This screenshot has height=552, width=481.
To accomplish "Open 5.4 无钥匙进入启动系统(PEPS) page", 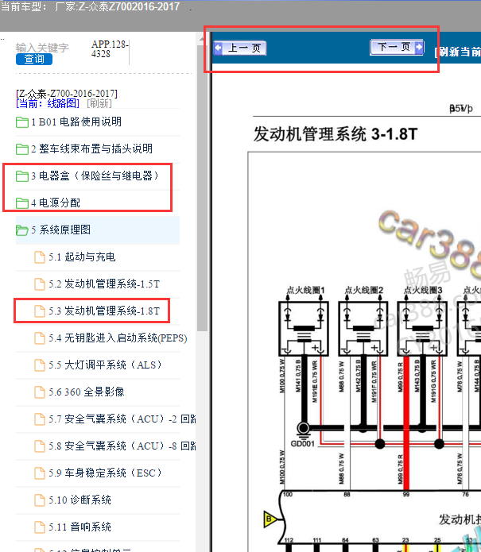I will (118, 338).
